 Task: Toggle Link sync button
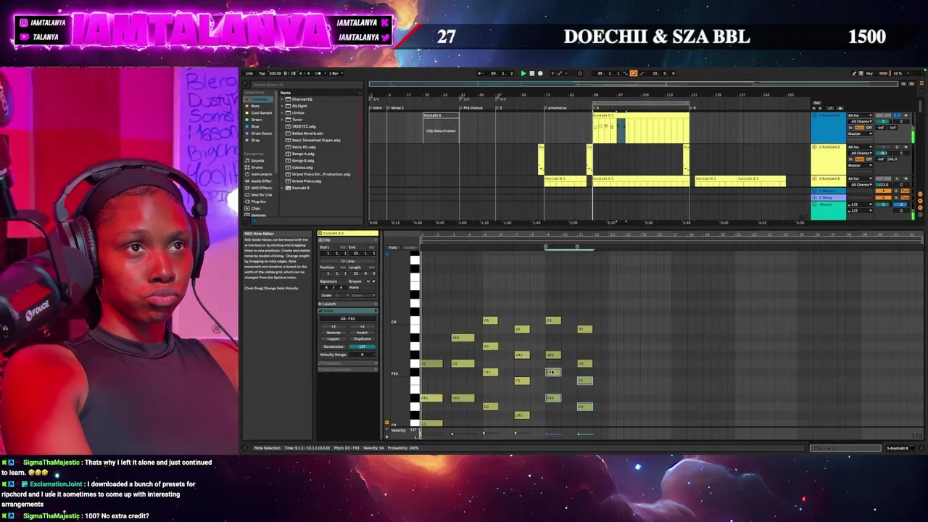tap(249, 73)
